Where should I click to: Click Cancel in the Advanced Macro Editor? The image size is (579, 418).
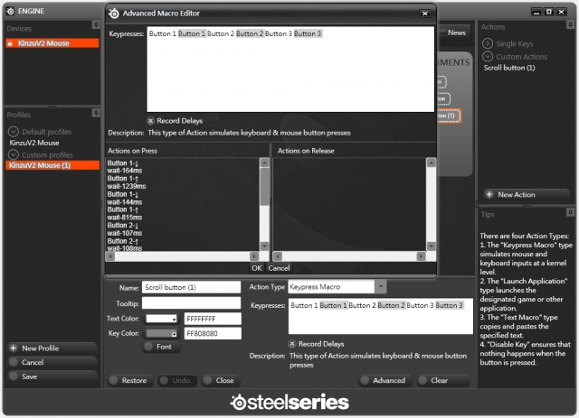(279, 268)
